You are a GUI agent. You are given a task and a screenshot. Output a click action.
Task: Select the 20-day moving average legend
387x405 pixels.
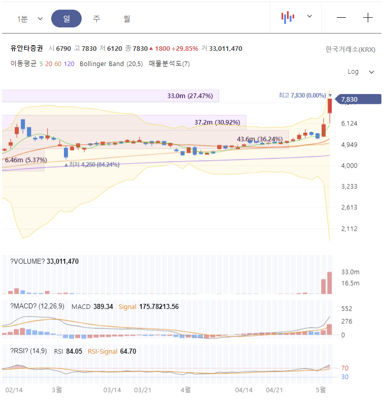tap(49, 64)
